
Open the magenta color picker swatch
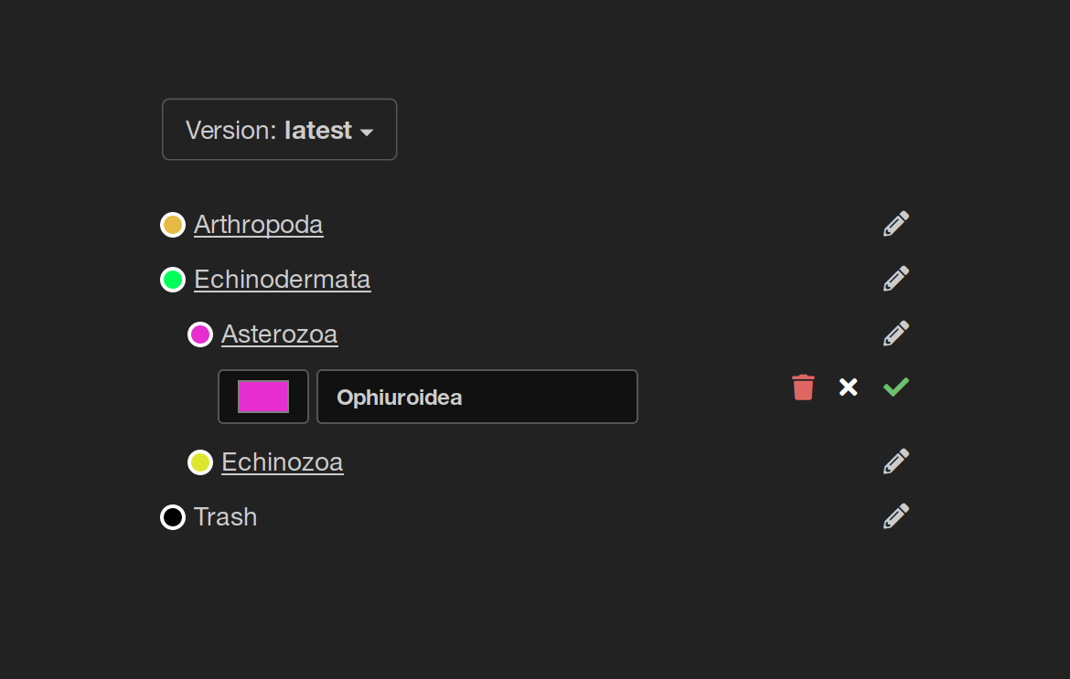point(263,397)
